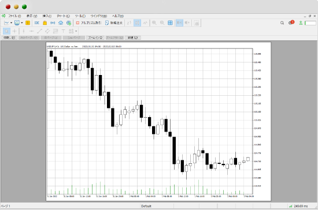This screenshot has height=210, width=318.
Task: Expand the profiles dropdown arrow
Action: (x=22, y=23)
